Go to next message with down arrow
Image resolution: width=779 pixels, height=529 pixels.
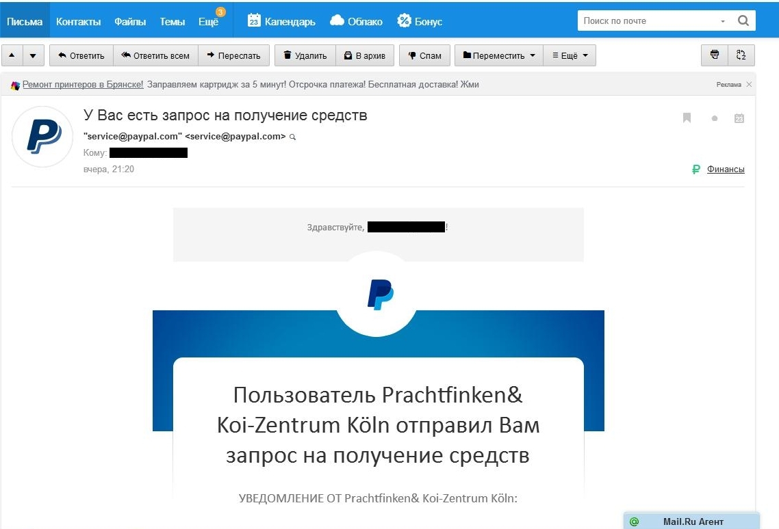(32, 55)
